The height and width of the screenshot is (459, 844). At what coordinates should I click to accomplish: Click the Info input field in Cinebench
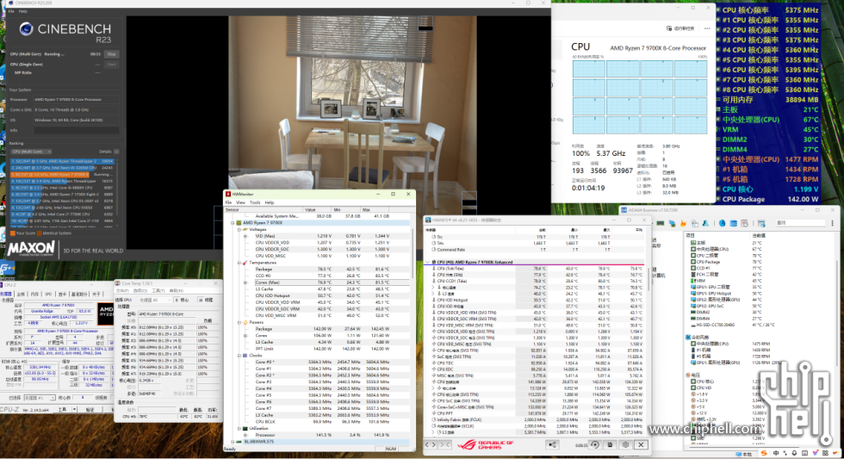pos(76,130)
